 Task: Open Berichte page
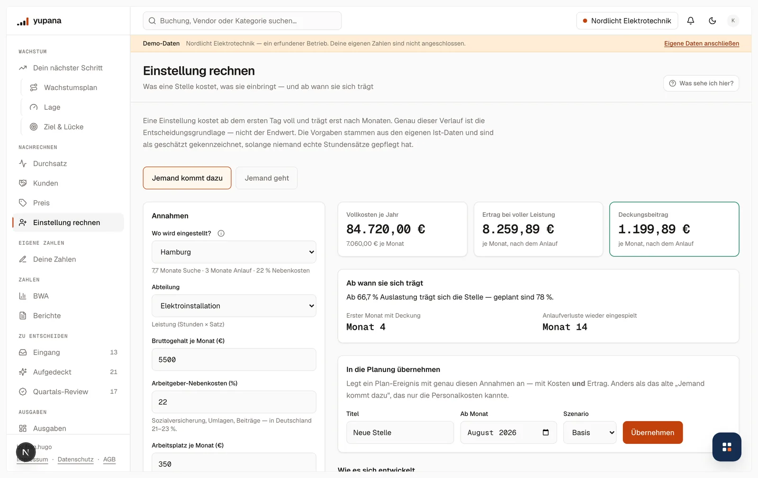pyautogui.click(x=68, y=316)
